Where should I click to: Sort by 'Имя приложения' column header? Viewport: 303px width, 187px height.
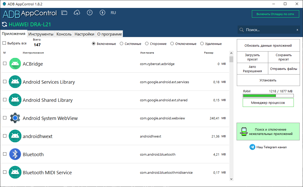(x=33, y=53)
